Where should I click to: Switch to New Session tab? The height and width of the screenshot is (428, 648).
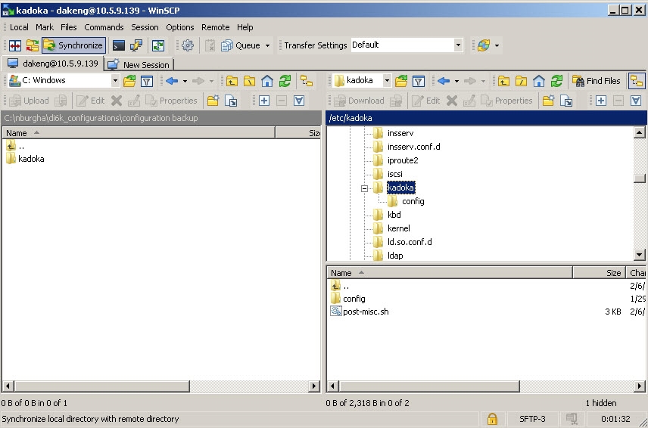pyautogui.click(x=139, y=64)
